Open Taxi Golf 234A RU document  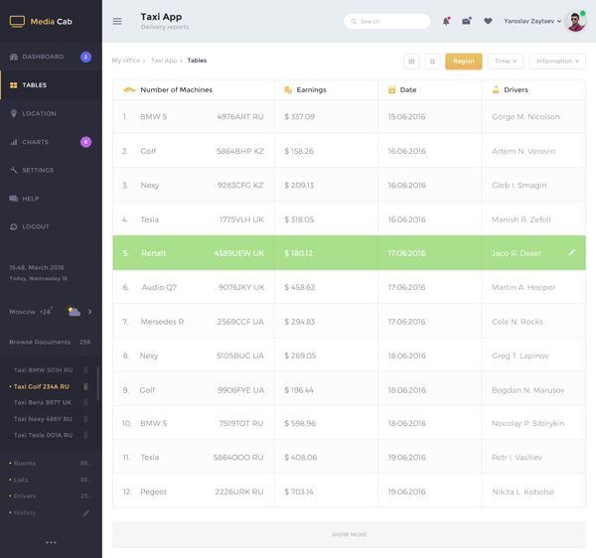[42, 386]
